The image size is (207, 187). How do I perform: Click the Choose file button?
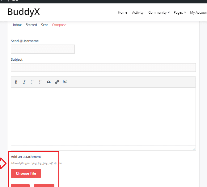pyautogui.click(x=26, y=173)
